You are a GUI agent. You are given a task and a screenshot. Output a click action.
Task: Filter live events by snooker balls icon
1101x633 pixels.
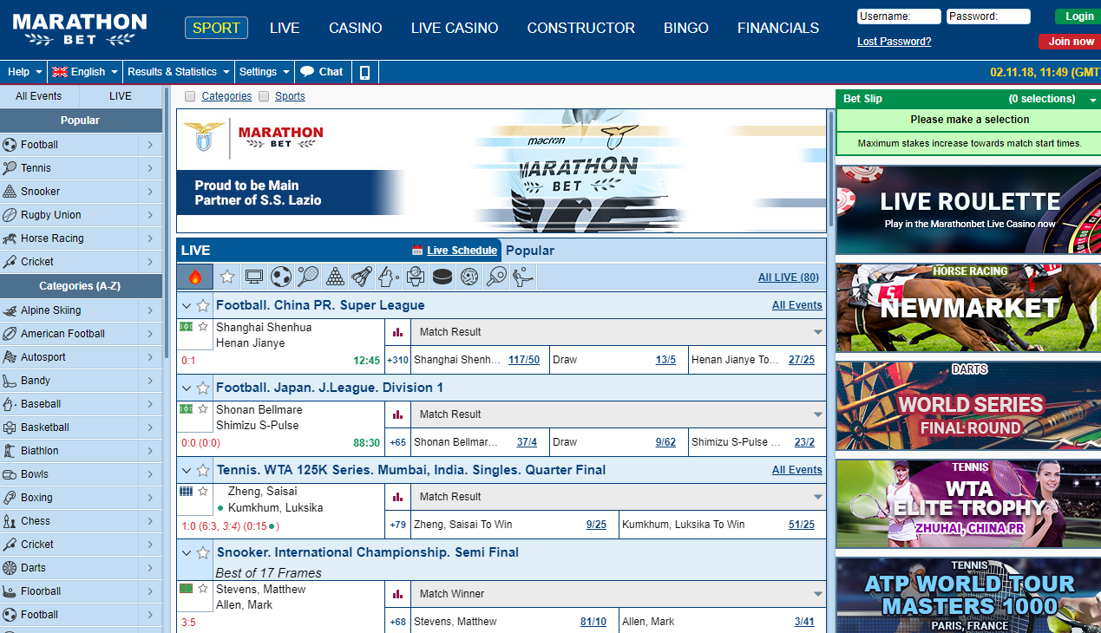[335, 277]
